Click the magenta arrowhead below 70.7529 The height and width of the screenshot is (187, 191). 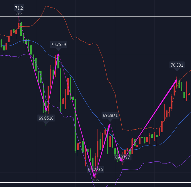click(x=58, y=55)
